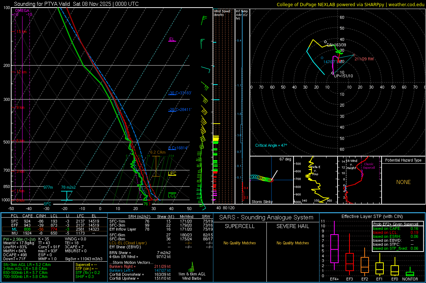Click the magenta EF4+ box plot
This screenshot has height=283, width=426.
[334, 246]
